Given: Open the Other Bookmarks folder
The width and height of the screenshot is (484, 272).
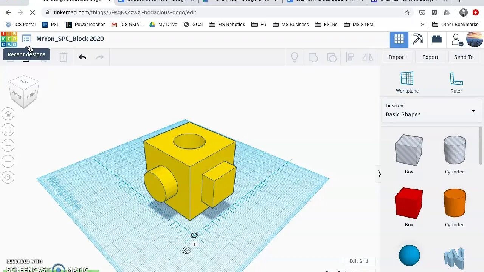Looking at the screenshot, I should [455, 25].
